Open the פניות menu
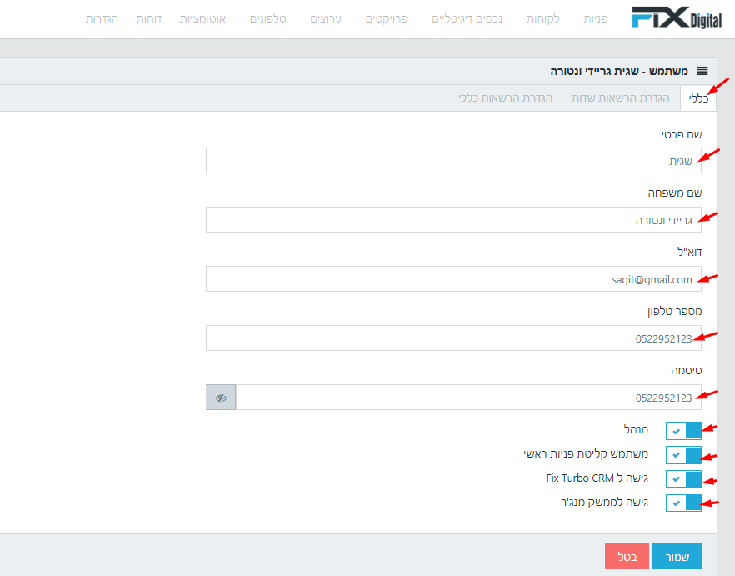This screenshot has width=735, height=576. point(595,19)
